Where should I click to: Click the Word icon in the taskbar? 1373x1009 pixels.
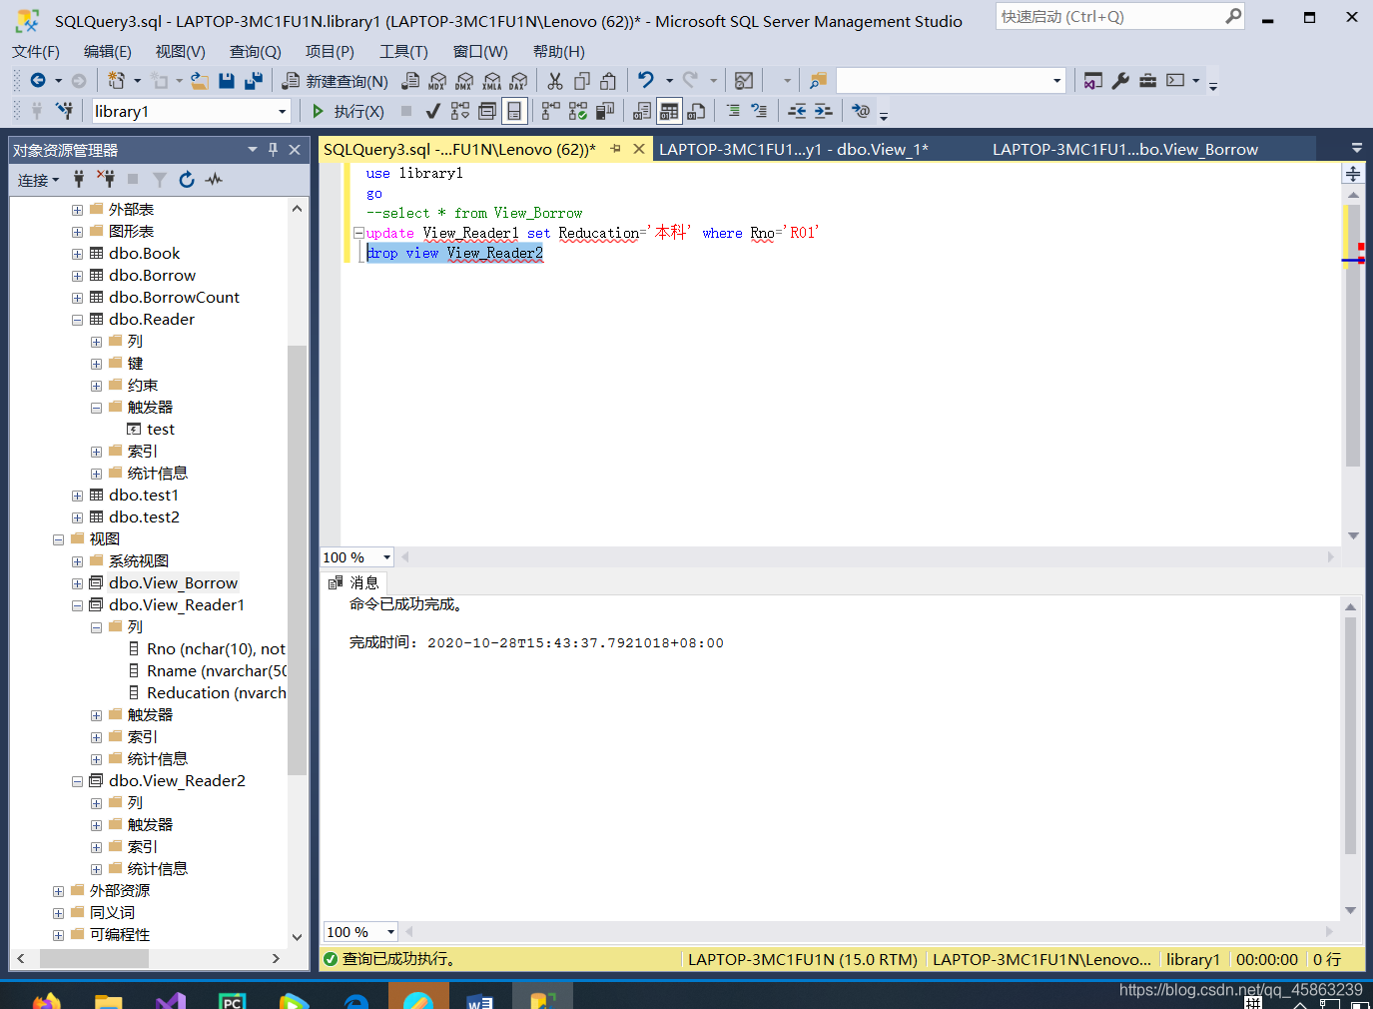coord(480,999)
